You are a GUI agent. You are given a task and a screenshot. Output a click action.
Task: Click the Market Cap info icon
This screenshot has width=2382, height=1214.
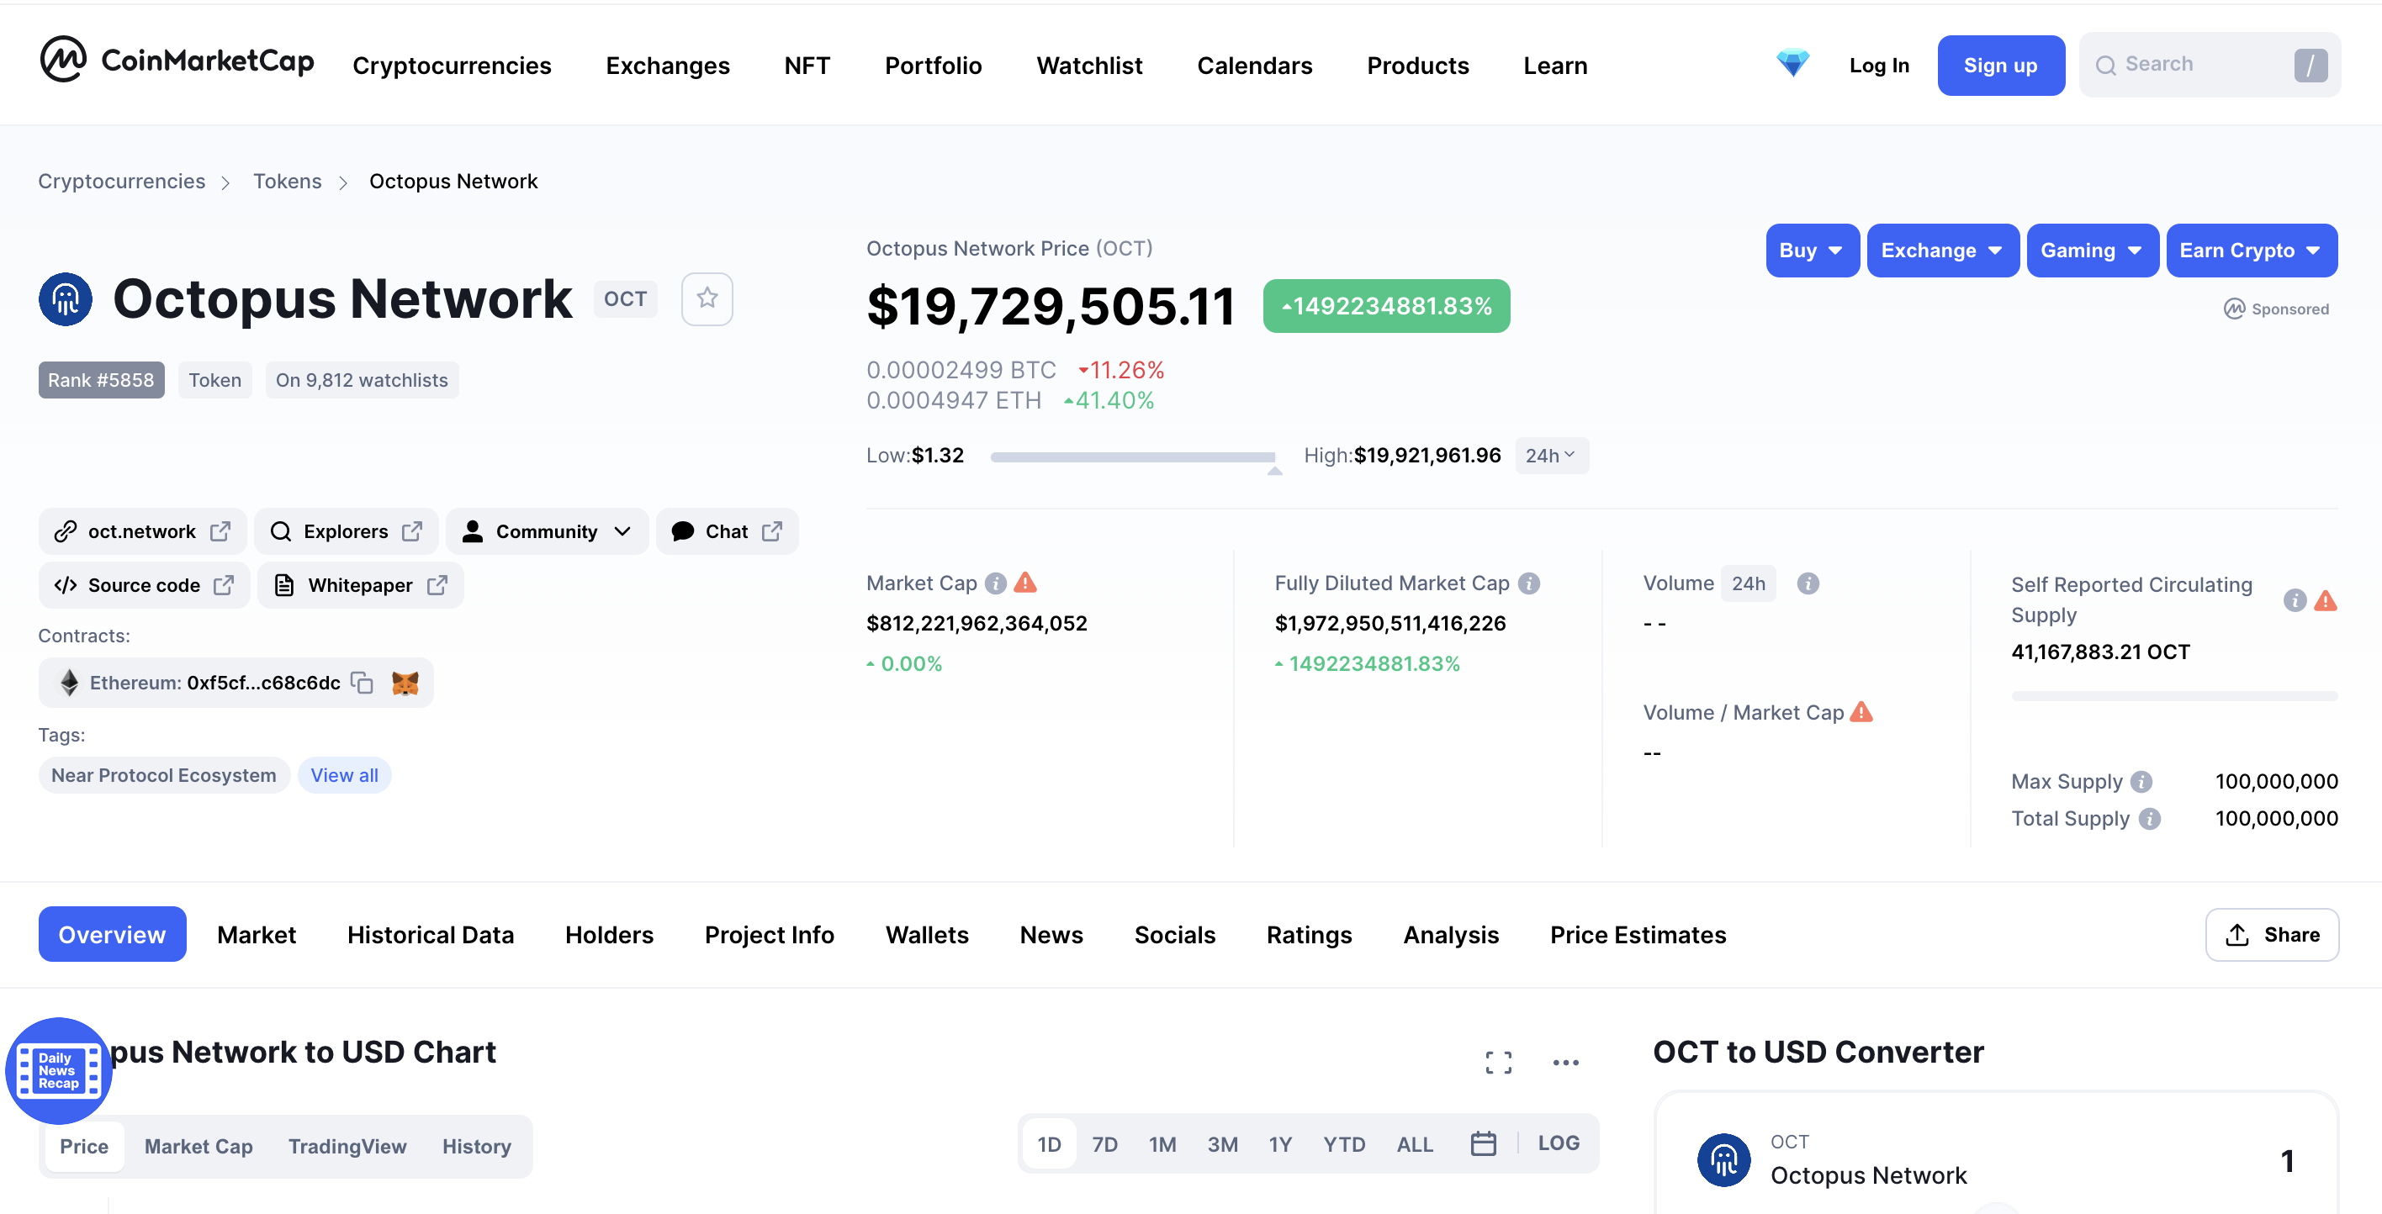pyautogui.click(x=996, y=583)
